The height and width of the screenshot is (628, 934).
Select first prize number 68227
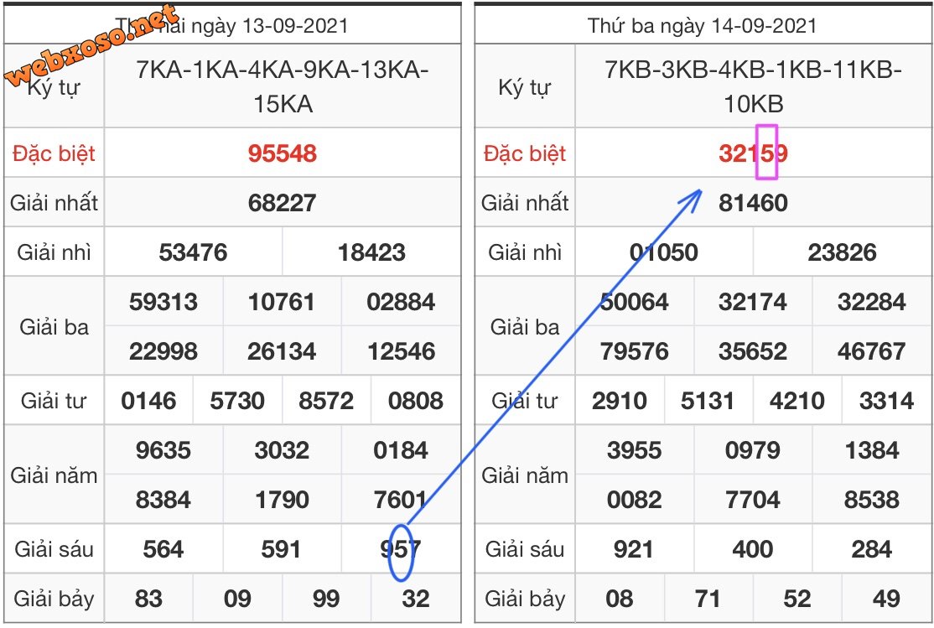[x=282, y=203]
